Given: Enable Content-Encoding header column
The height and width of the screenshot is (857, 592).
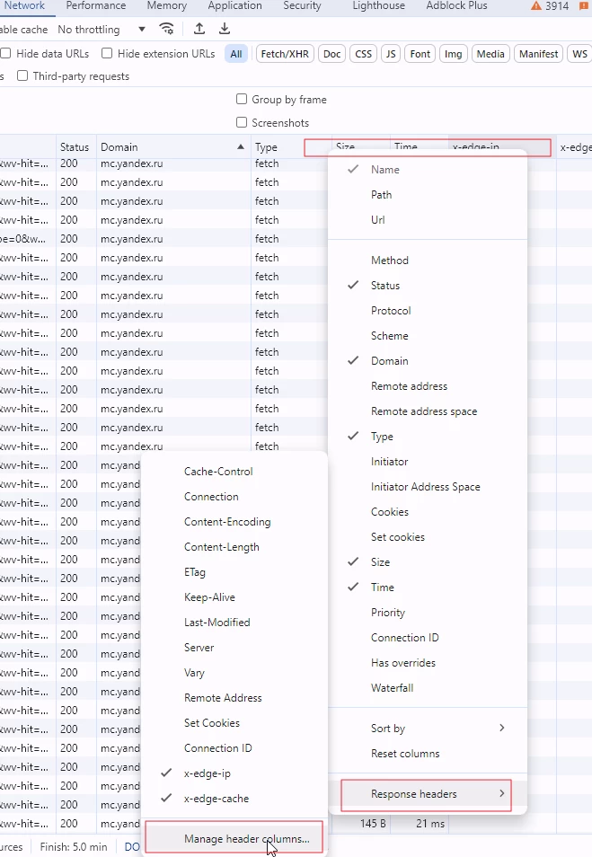Looking at the screenshot, I should click(234, 521).
